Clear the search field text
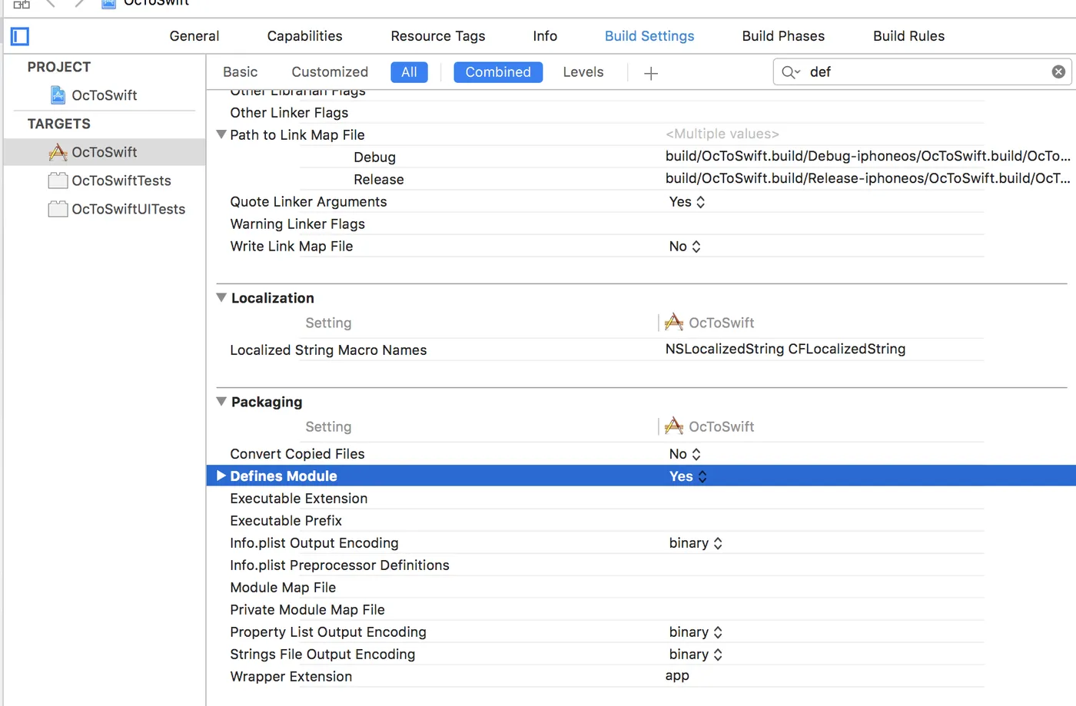This screenshot has width=1076, height=706. click(1058, 71)
